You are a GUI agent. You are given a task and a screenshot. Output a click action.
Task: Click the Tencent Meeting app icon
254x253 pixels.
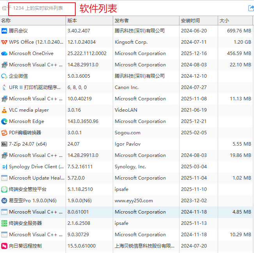(4, 31)
